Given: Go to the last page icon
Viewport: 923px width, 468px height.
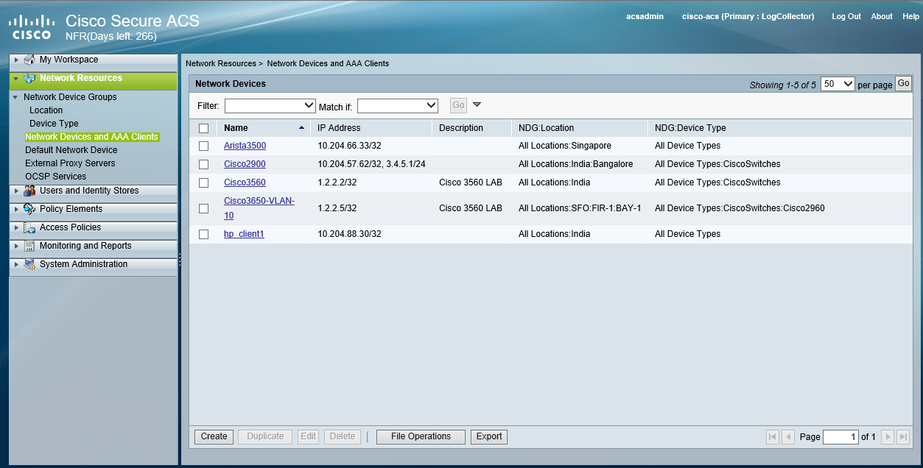Looking at the screenshot, I should pos(903,436).
